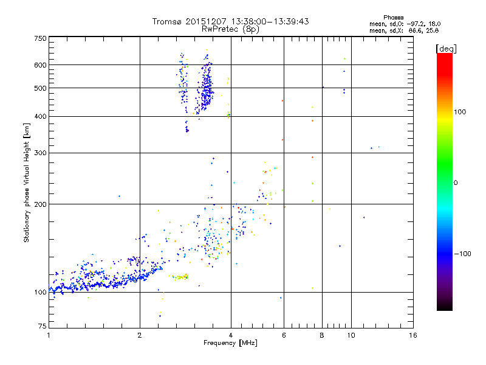Screen dimensions: 486x365
Task: Click the y-axis label "400"
Action: pos(40,116)
